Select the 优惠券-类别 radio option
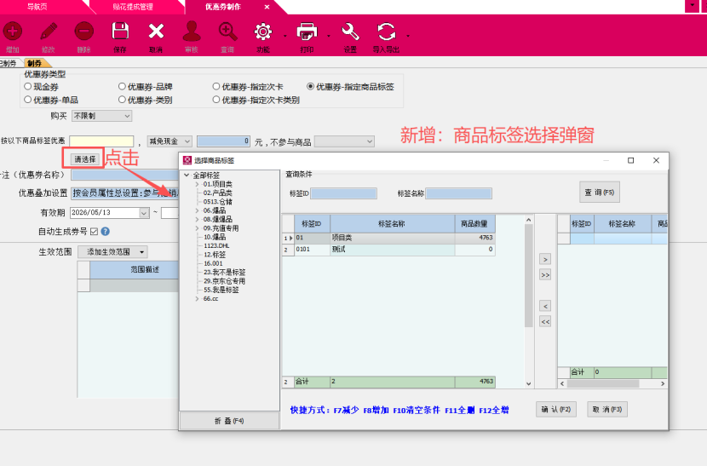Viewport: 707px width, 466px height. click(x=122, y=100)
